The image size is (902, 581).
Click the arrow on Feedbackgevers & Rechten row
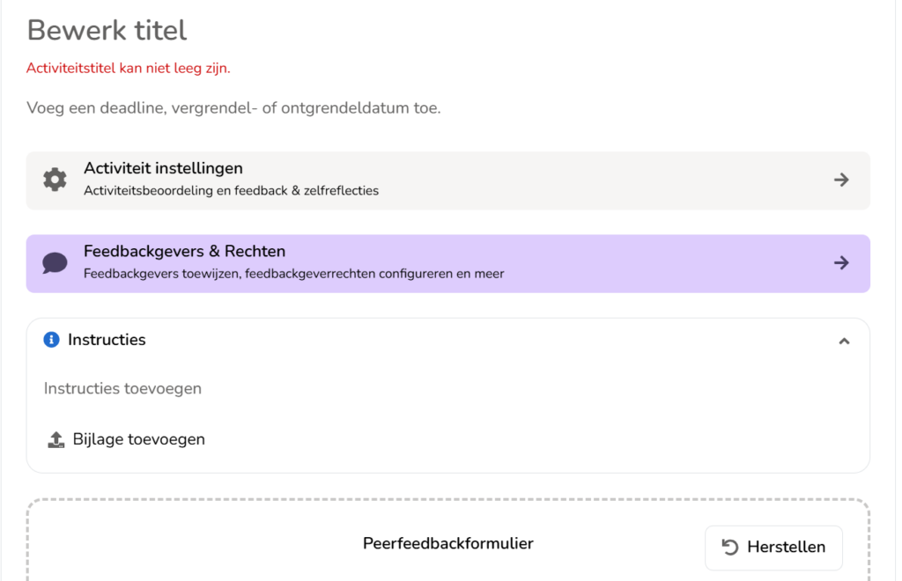[x=841, y=263]
